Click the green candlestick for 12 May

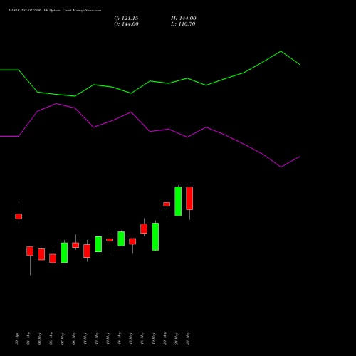click(x=98, y=244)
